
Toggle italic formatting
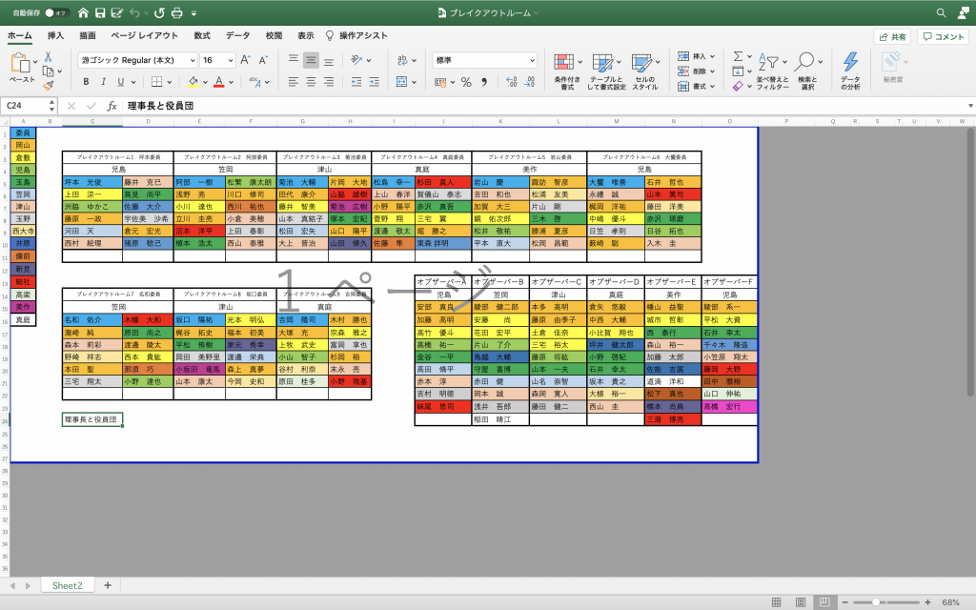click(x=103, y=82)
